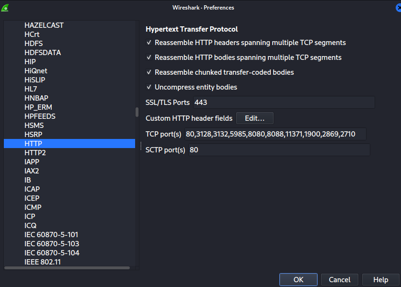Select HTTP2 in protocol list
Screen dimensions: 401x287
[x=35, y=153]
